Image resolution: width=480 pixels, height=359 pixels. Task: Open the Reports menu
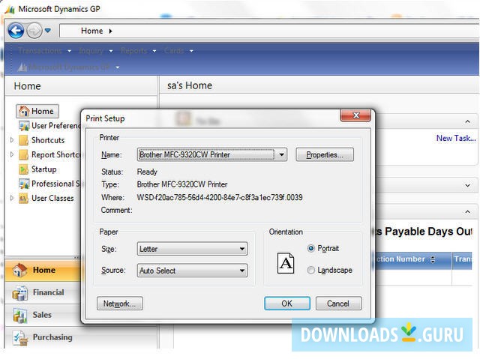tap(138, 50)
